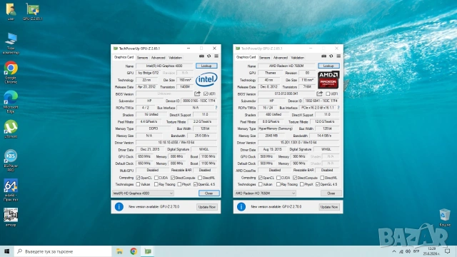This screenshot has width=457, height=257.
Task: Switch to Validation tab in AMD window
Action: coord(297,58)
